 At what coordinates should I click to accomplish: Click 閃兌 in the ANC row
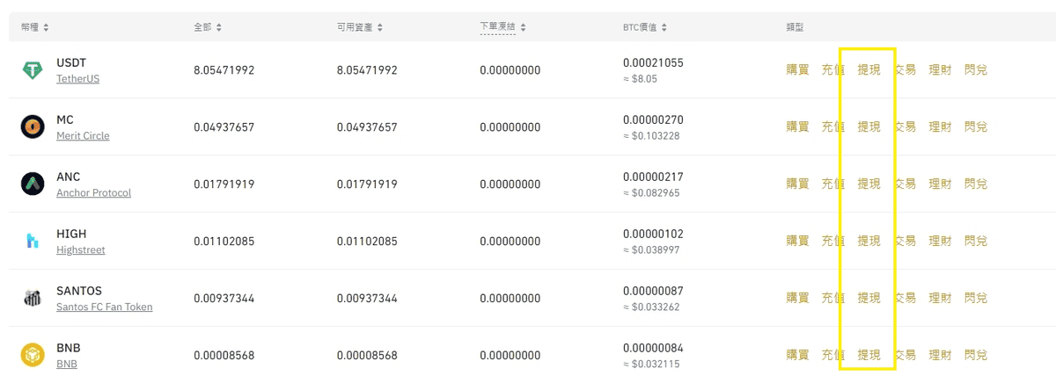[x=975, y=184]
